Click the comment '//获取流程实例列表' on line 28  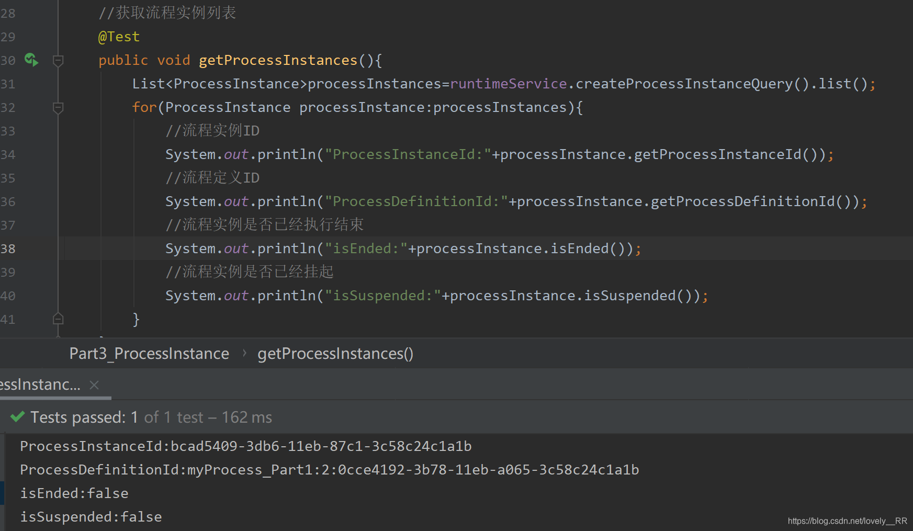tap(167, 13)
